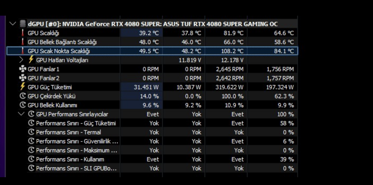Click the 84.1 °C hot spot average value
This screenshot has width=373, height=185.
[x=284, y=51]
